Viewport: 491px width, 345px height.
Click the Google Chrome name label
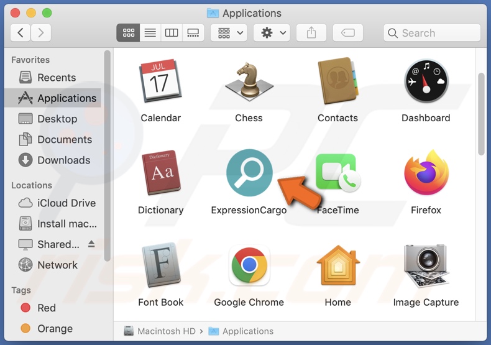coord(249,302)
